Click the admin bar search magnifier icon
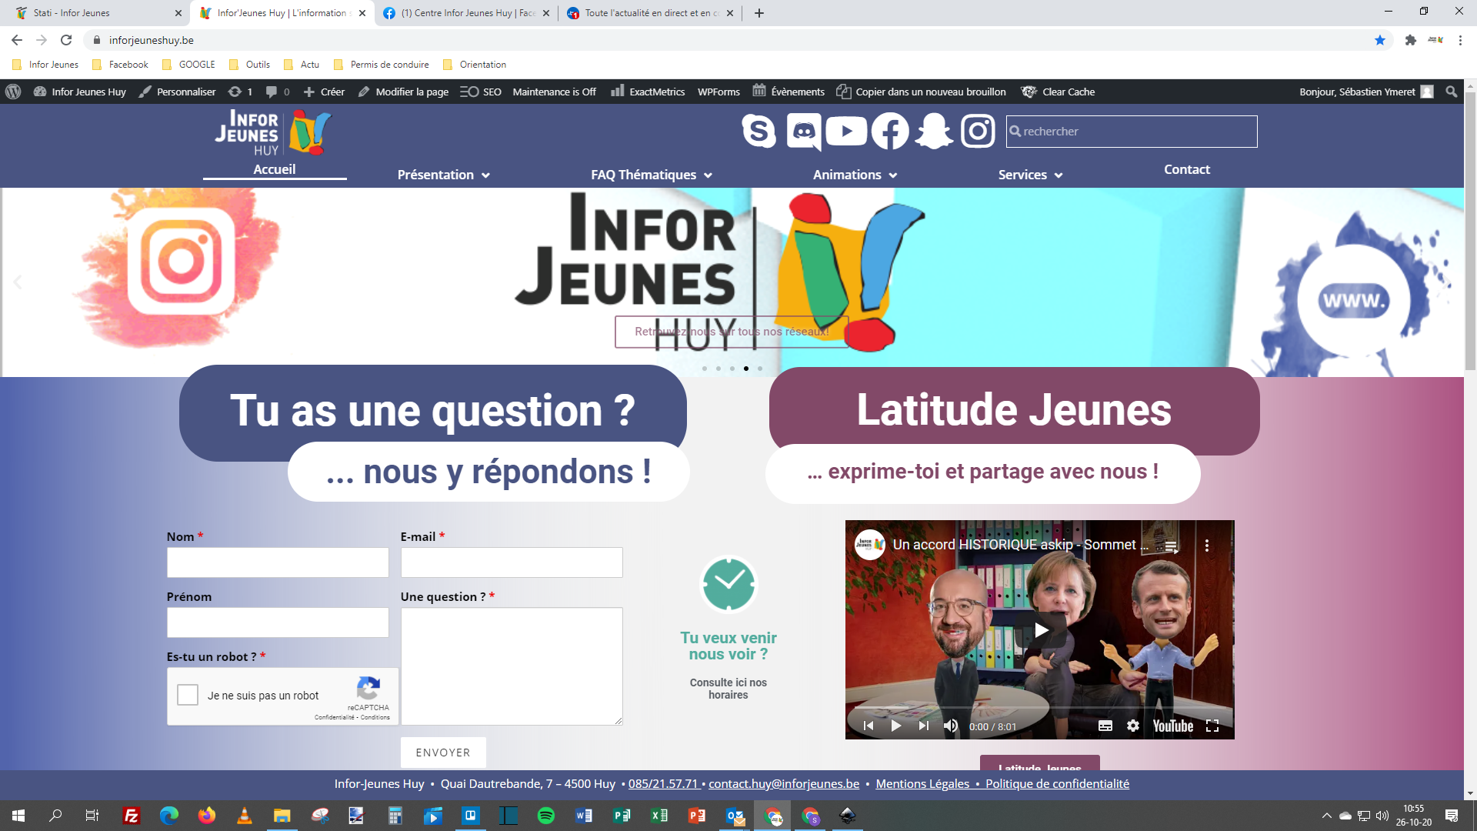The width and height of the screenshot is (1477, 831). (x=1452, y=92)
